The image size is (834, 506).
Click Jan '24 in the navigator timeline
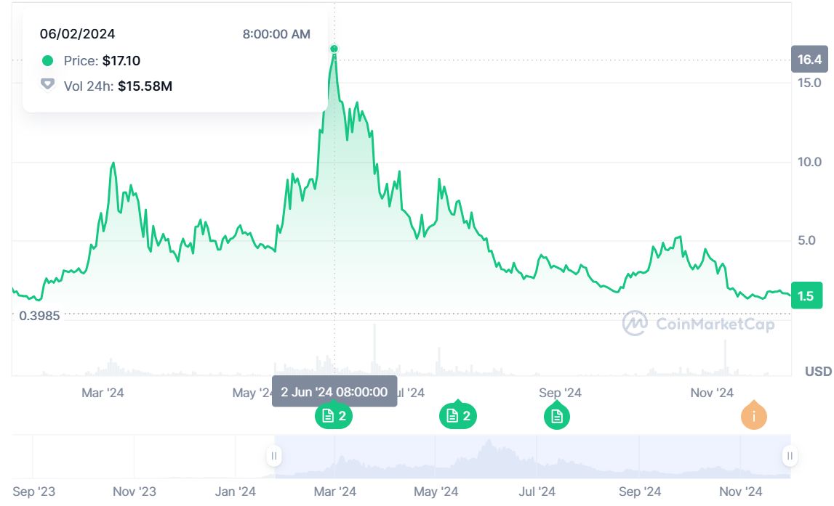tap(236, 492)
